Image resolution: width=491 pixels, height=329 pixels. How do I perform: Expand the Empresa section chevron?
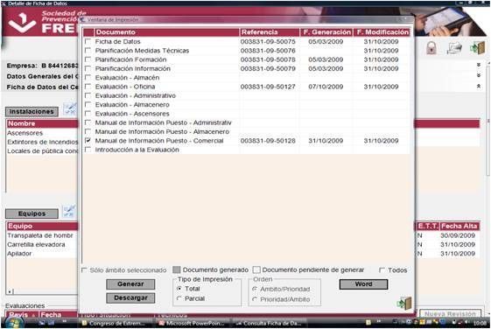(x=479, y=65)
